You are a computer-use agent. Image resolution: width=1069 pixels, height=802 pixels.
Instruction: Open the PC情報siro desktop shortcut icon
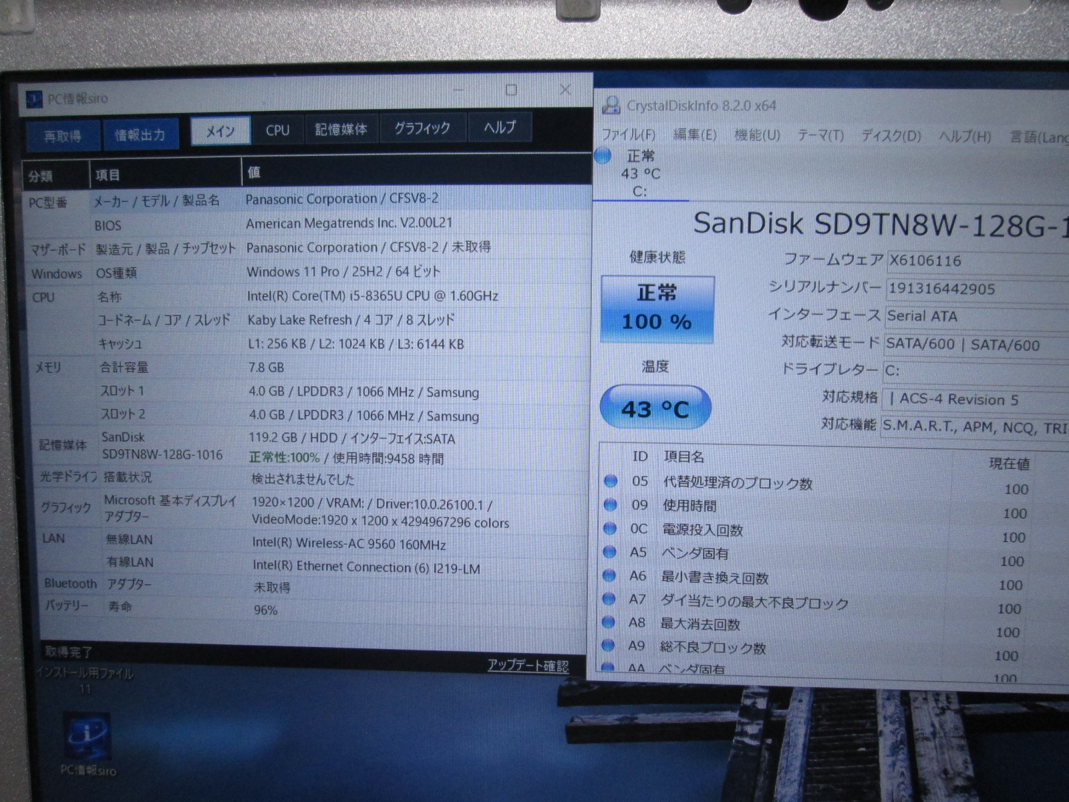point(88,744)
